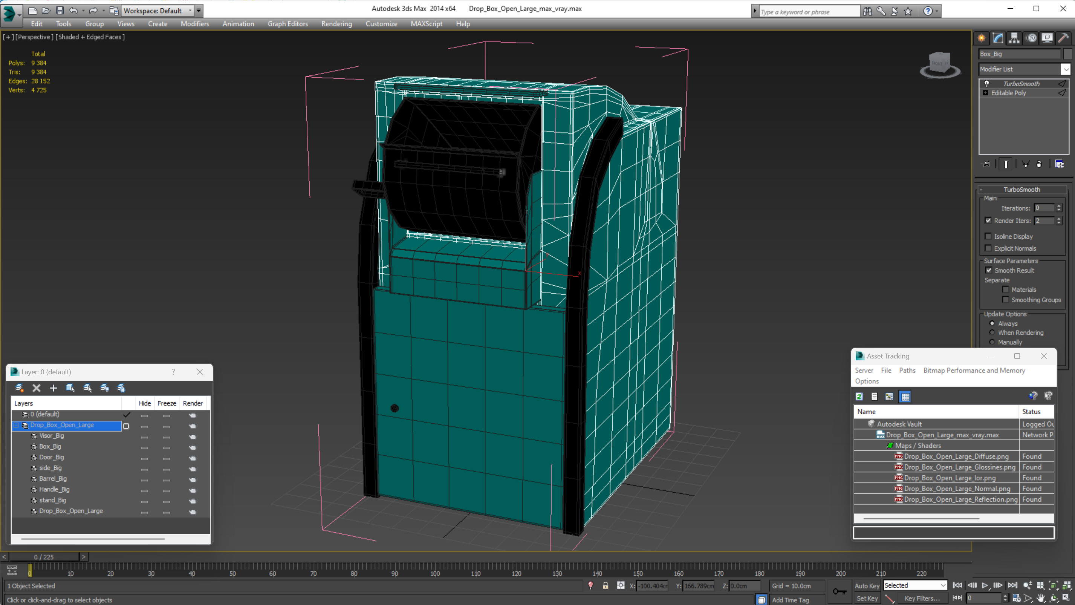Select the When Rendering update option
This screenshot has height=605, width=1075.
992,332
